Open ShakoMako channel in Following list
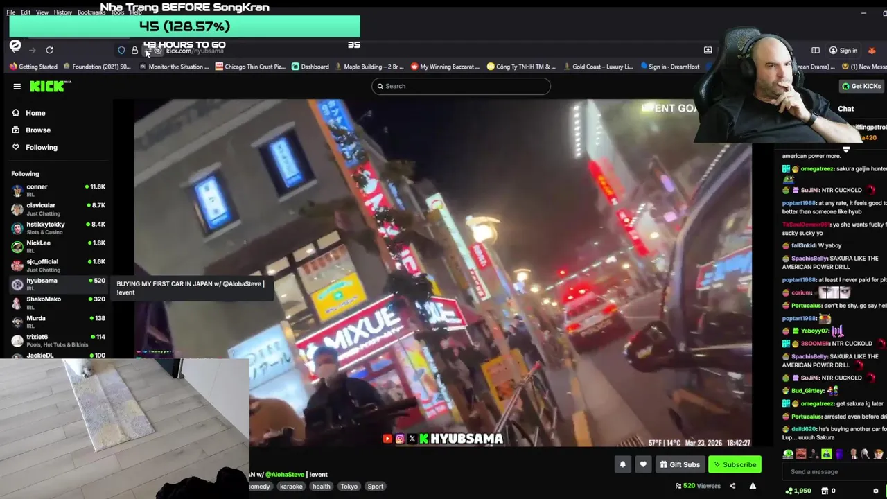Screen dimensions: 887x499 58,302
